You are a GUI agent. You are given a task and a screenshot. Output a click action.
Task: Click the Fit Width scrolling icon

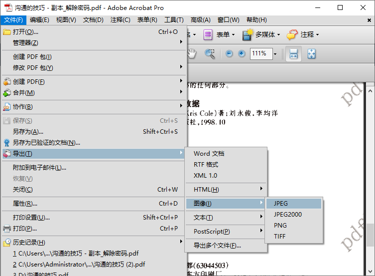293,54
